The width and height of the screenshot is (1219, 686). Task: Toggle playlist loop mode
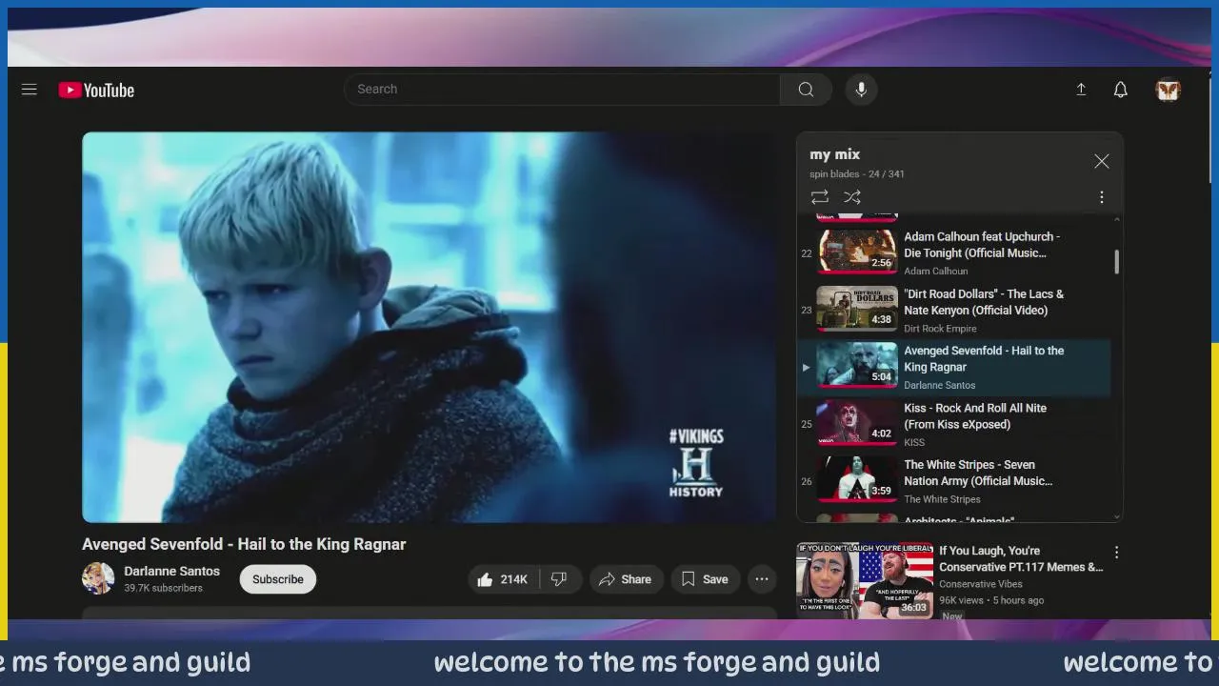click(819, 197)
